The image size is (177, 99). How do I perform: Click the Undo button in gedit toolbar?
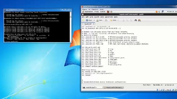click(113, 20)
